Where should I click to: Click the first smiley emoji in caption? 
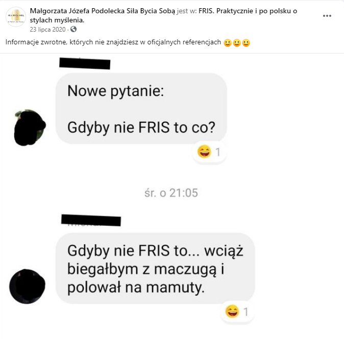(x=228, y=43)
